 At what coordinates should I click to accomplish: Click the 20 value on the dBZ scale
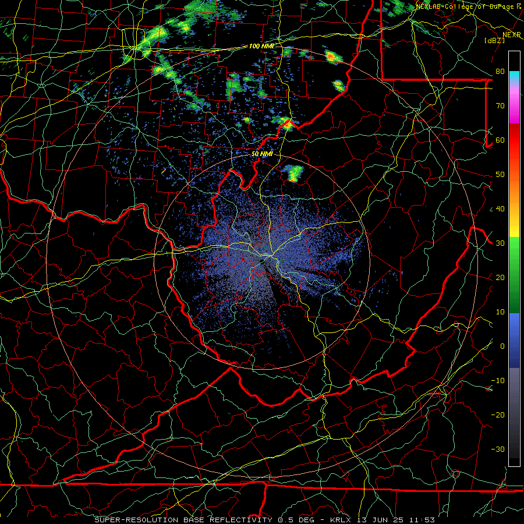click(500, 278)
